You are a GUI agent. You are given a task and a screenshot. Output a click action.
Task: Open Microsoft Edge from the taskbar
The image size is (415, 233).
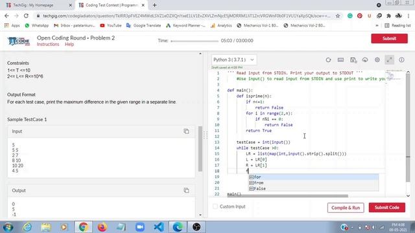(x=177, y=227)
